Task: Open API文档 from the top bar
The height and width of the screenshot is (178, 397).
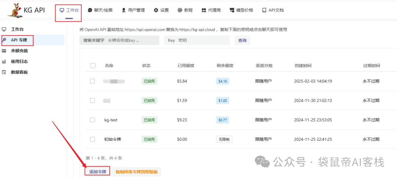Action: (273, 10)
